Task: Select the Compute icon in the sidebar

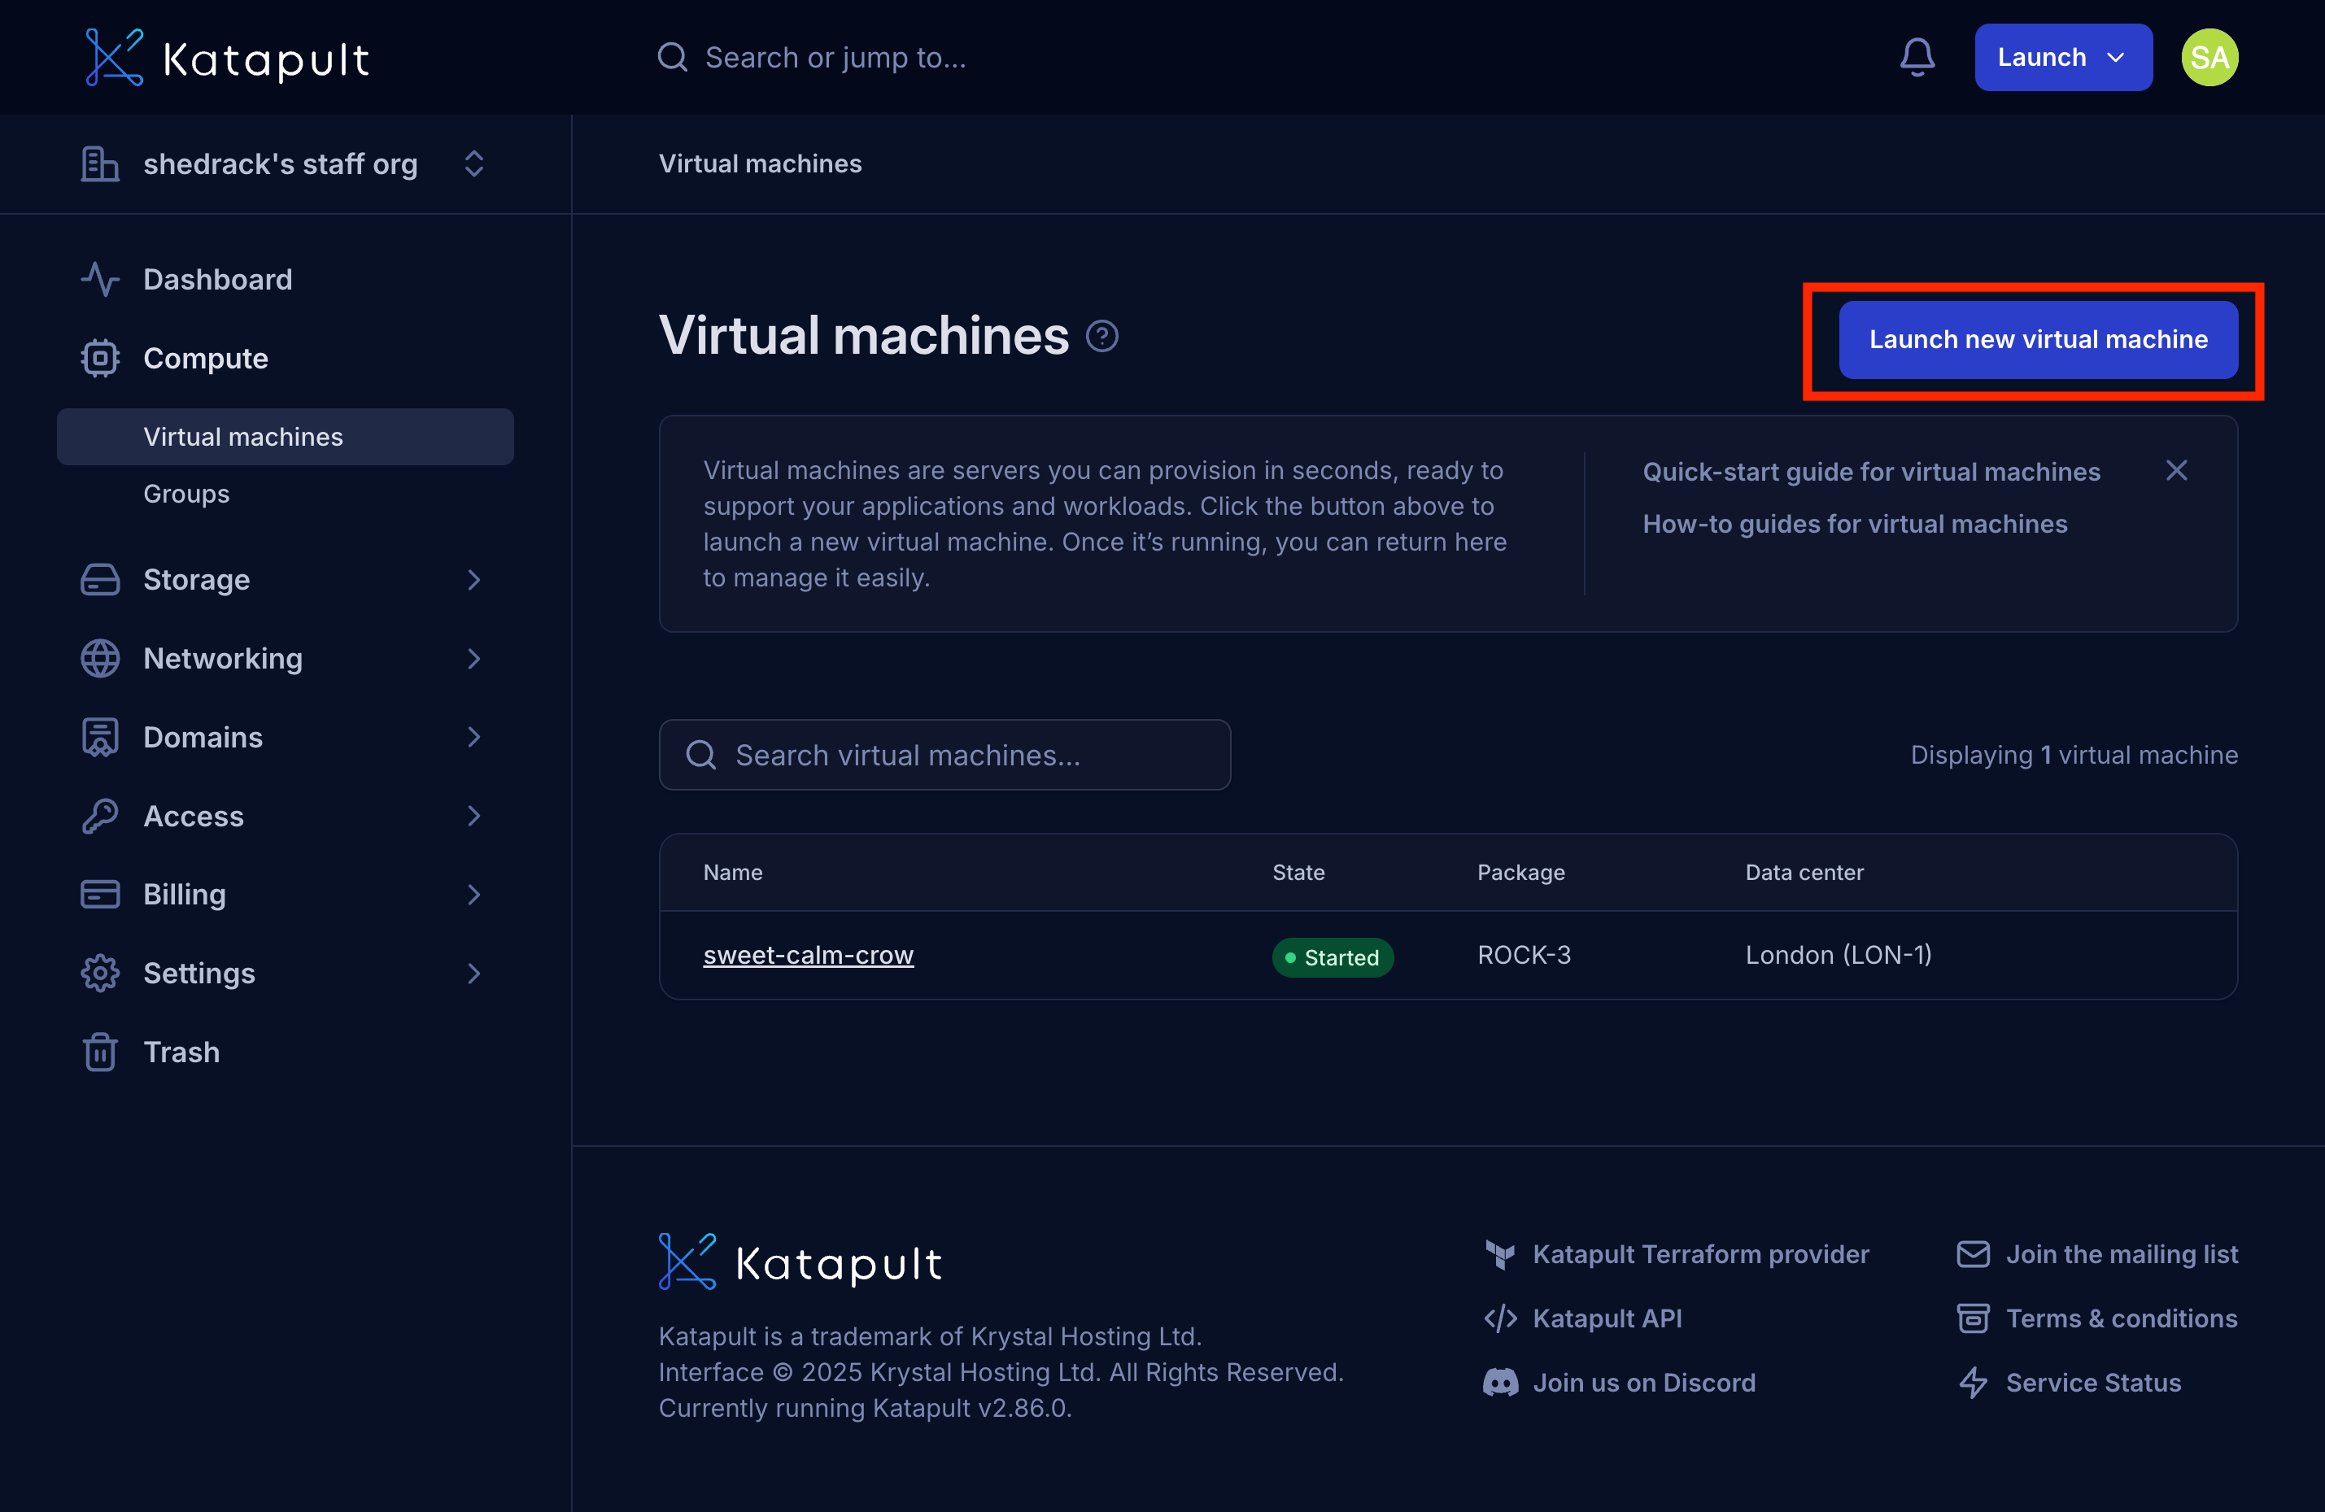Action: [x=99, y=358]
